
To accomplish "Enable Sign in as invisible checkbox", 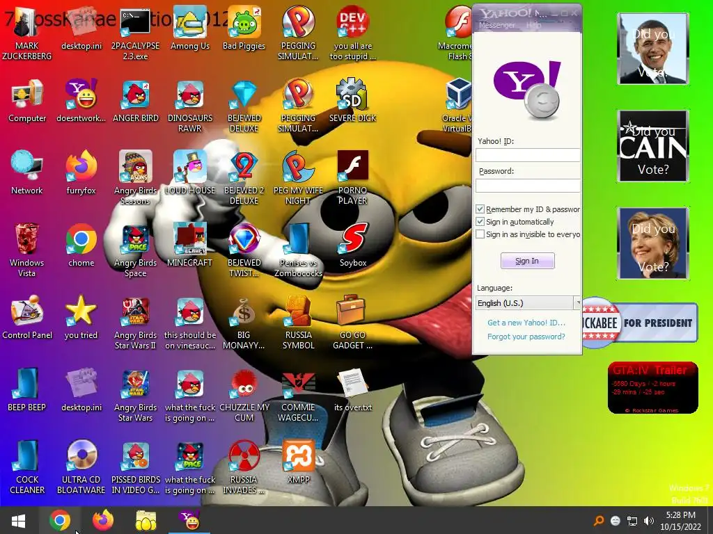I will pos(480,234).
